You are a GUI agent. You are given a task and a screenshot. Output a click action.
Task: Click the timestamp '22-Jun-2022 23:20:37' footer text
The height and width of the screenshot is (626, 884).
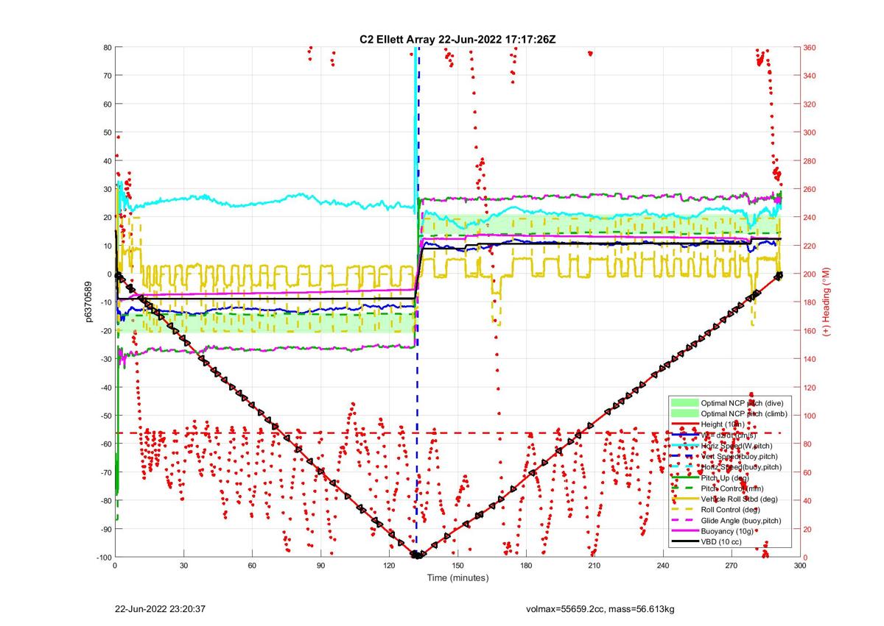(x=160, y=609)
